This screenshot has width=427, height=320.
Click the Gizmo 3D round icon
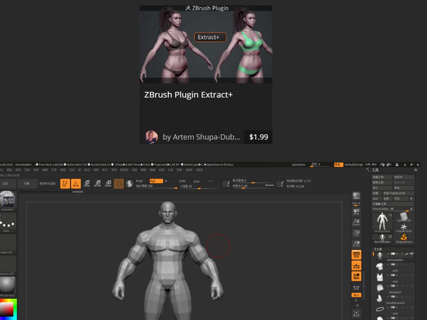coord(119,184)
